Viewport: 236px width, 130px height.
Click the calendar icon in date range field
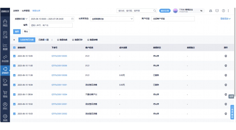72,19
